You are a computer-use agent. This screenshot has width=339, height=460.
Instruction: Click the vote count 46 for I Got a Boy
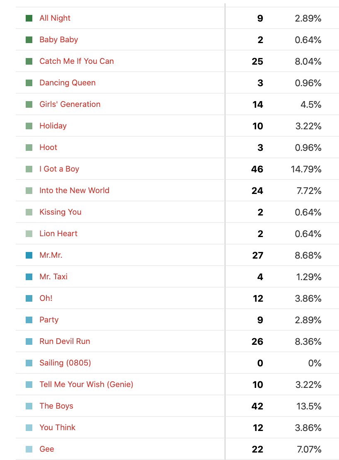pos(257,169)
